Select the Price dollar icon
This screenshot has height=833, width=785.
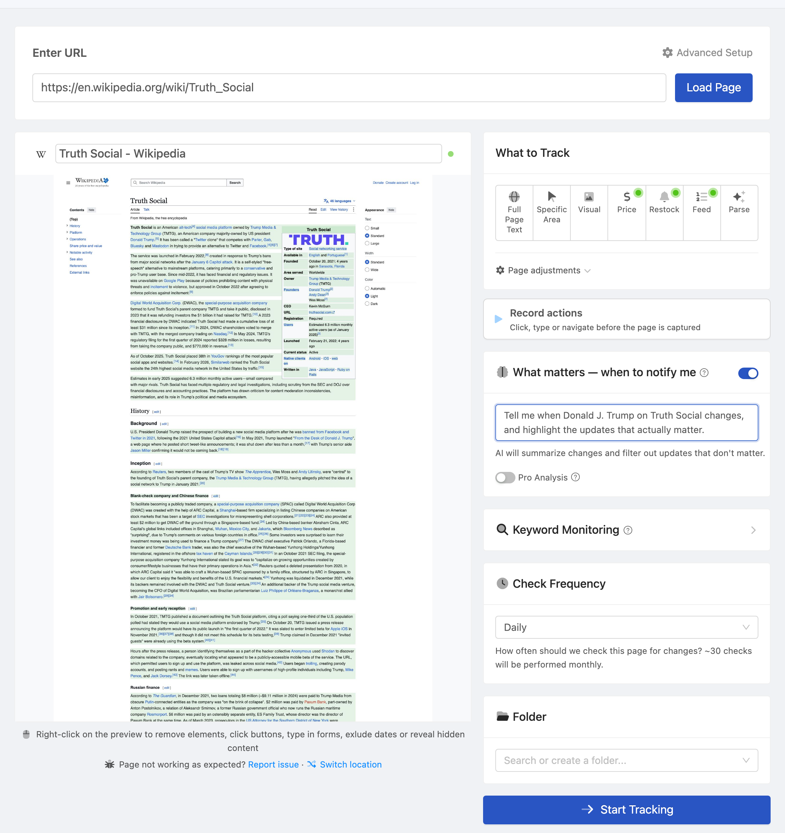[x=627, y=196]
